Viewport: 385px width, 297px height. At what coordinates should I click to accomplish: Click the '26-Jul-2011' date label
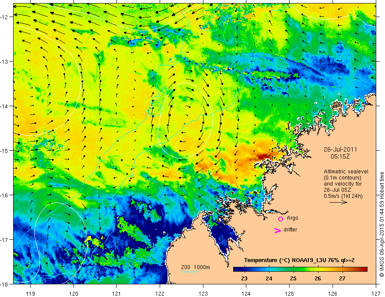tap(340, 149)
